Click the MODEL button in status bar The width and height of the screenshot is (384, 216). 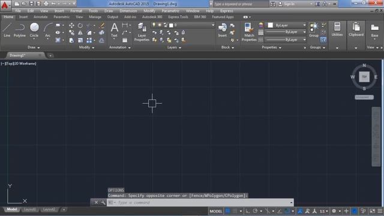216,211
